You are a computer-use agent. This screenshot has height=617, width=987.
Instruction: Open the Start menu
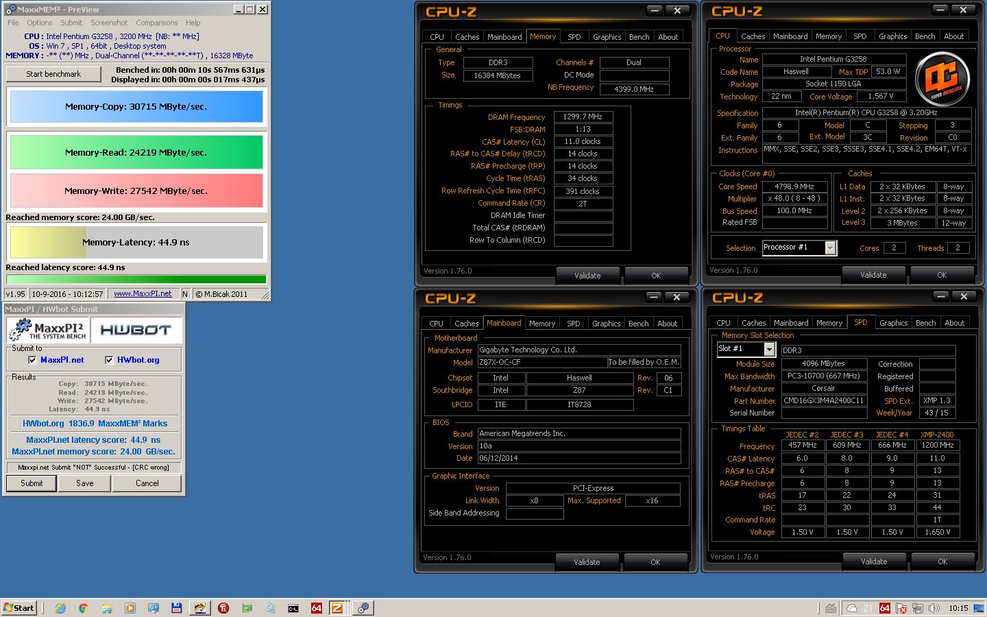(x=19, y=607)
